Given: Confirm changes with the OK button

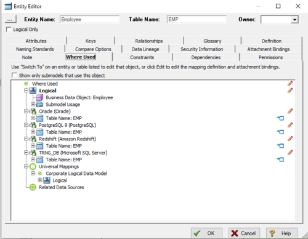Looking at the screenshot, I should pyautogui.click(x=206, y=233).
